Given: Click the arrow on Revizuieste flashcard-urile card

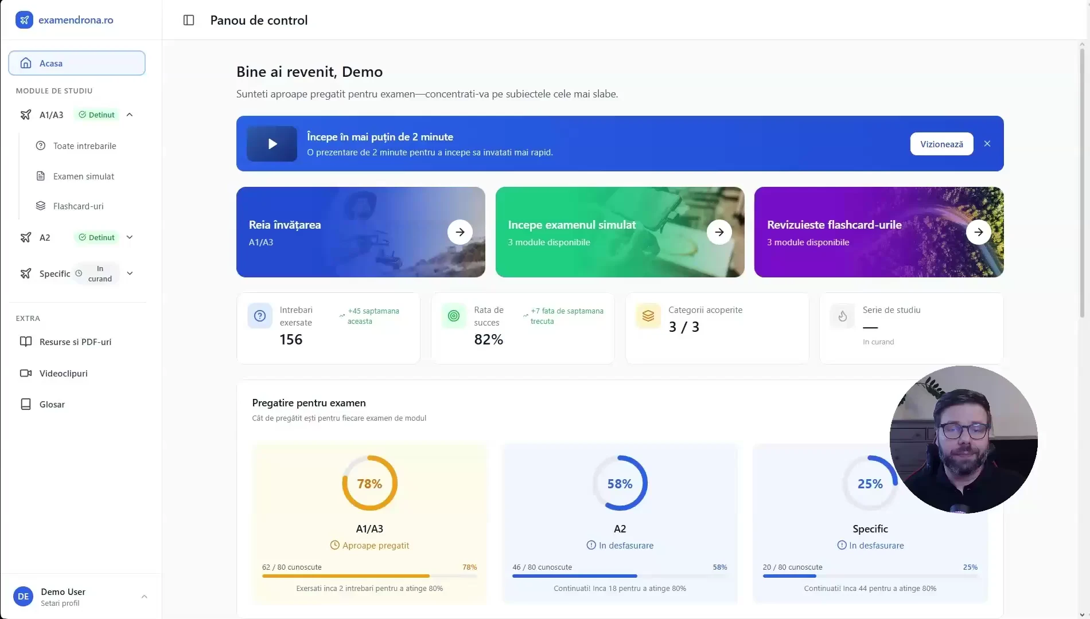Looking at the screenshot, I should (979, 232).
